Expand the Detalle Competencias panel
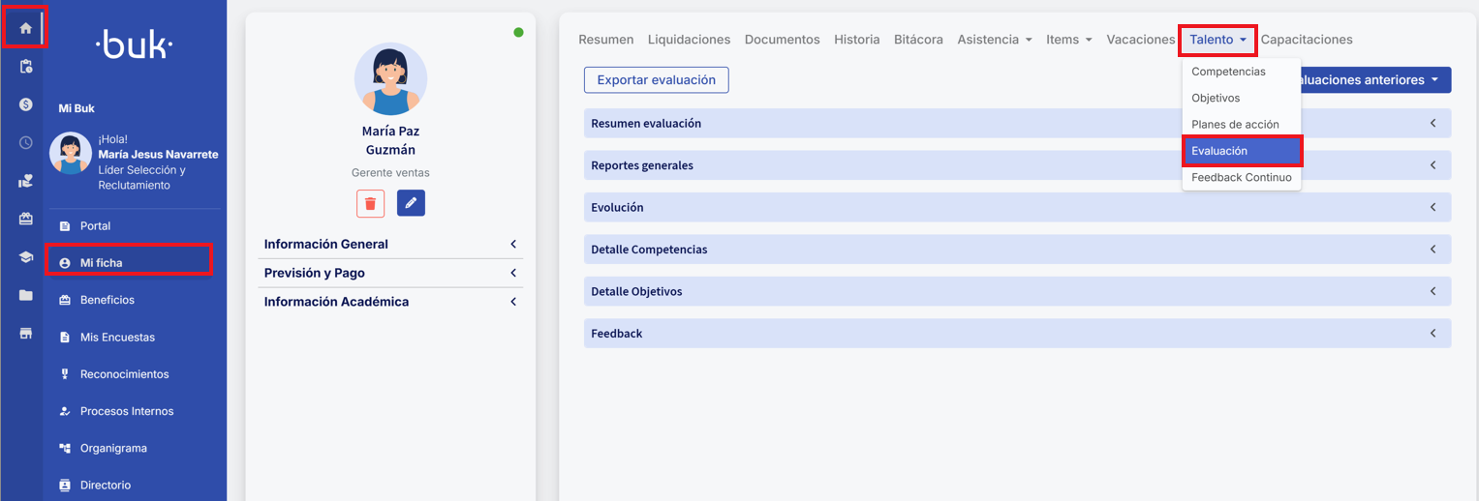The height and width of the screenshot is (501, 1479). click(x=1017, y=250)
